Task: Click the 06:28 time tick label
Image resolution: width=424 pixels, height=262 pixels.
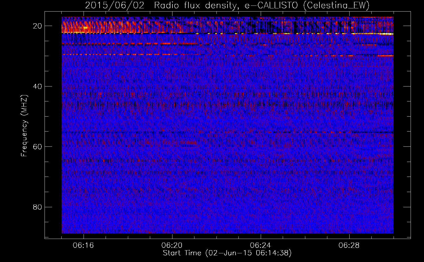Action: coord(349,245)
